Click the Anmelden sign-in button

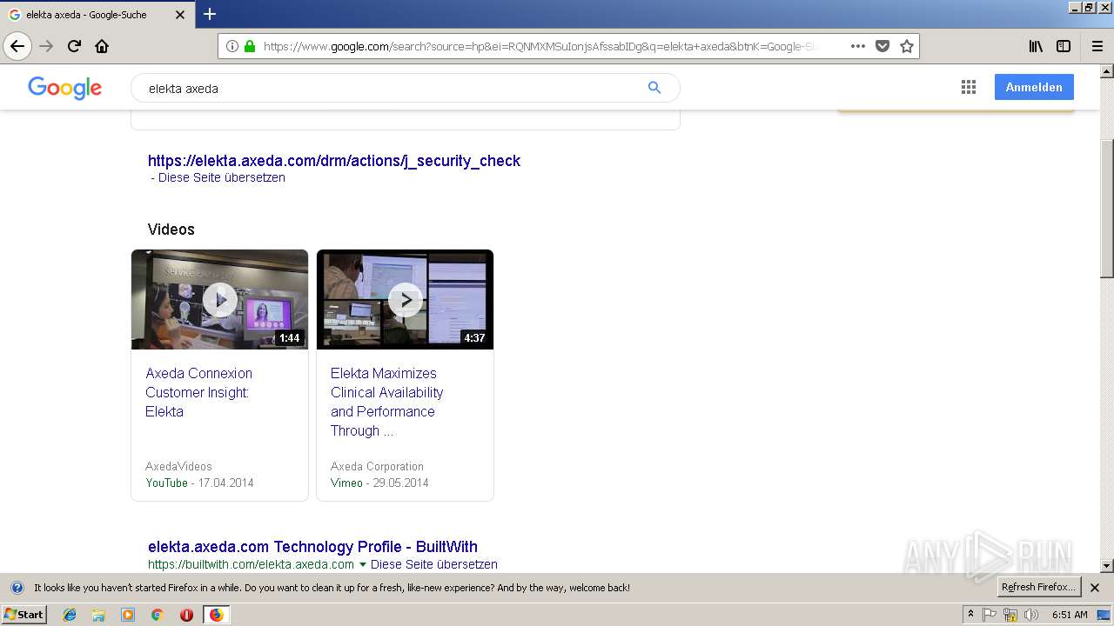(x=1034, y=87)
